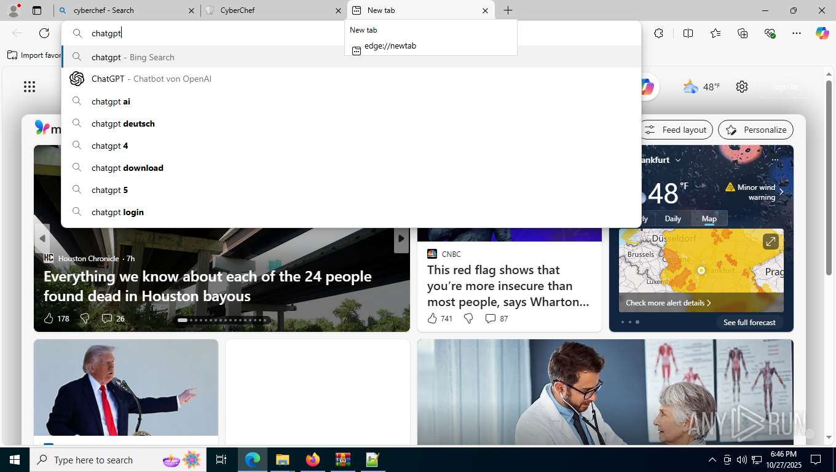
Task: Open File Explorer from the taskbar
Action: [282, 460]
